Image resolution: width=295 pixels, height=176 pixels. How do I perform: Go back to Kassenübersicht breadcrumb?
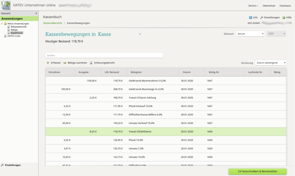(x=52, y=23)
